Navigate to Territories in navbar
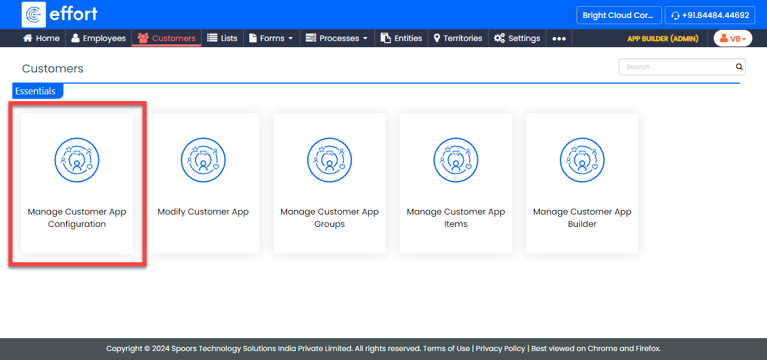This screenshot has height=360, width=767. [x=458, y=38]
